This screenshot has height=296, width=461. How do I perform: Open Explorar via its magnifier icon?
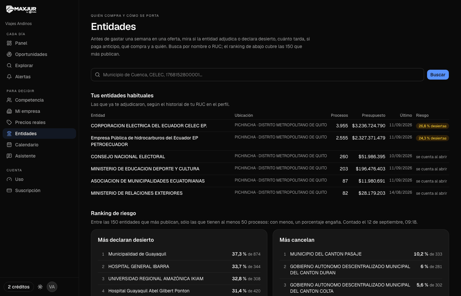9,65
